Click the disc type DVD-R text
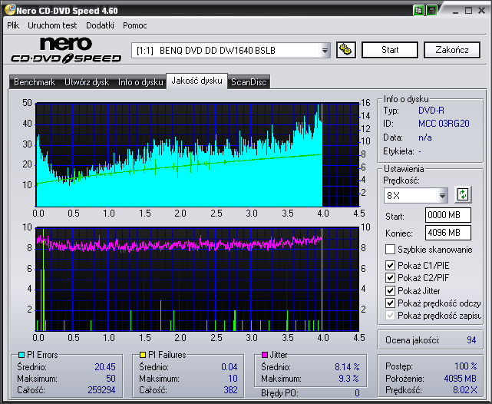Screen dimensions: 492x404 (x=431, y=111)
